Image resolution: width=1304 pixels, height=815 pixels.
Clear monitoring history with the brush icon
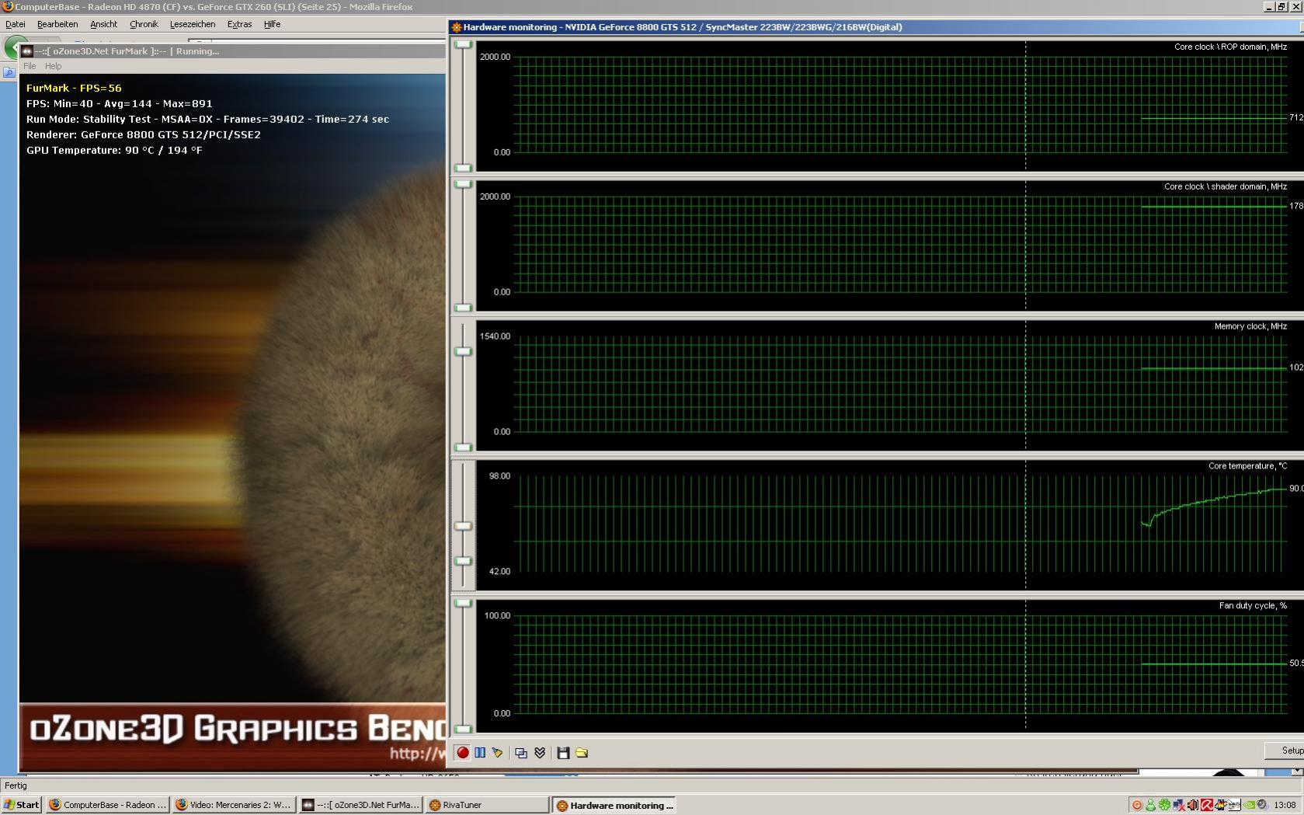pos(497,752)
